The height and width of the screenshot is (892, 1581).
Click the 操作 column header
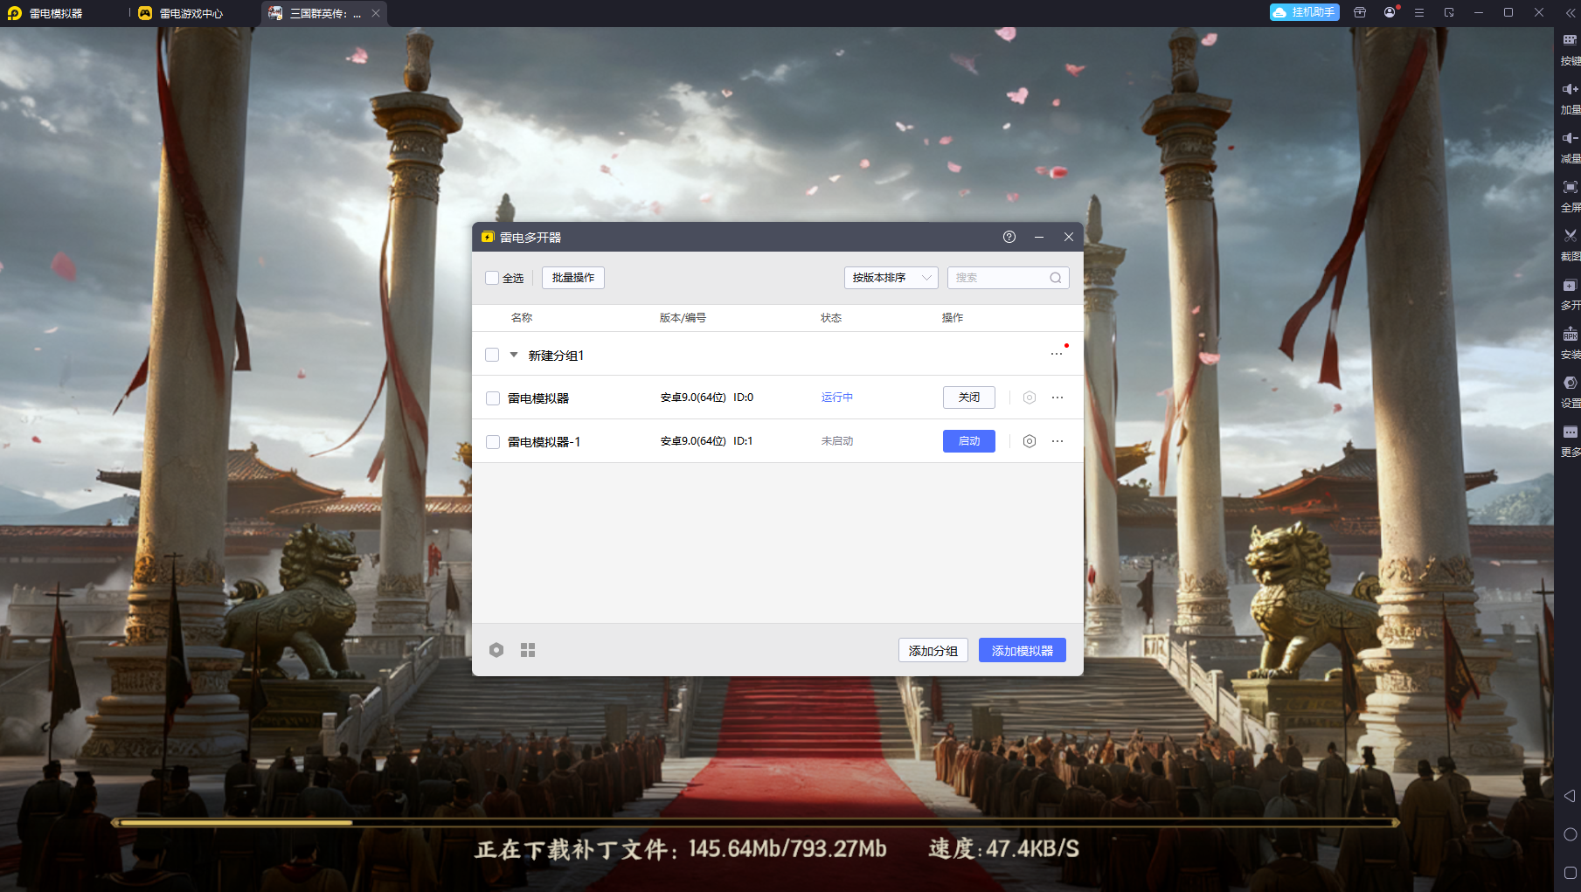pos(953,318)
